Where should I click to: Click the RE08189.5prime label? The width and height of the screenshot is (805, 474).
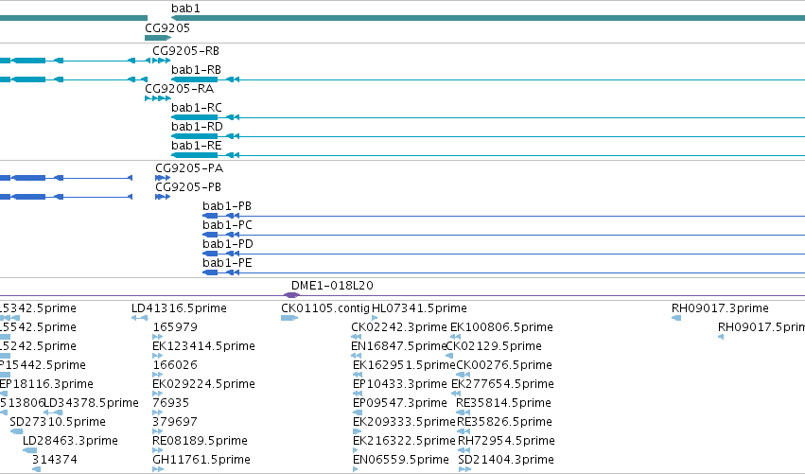201,442
